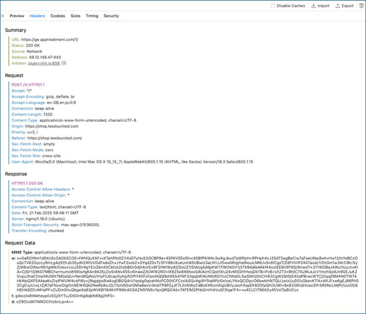Viewport: 366px width, 314px height.
Task: Click the Priority value u=3, i
Action: click(x=32, y=132)
